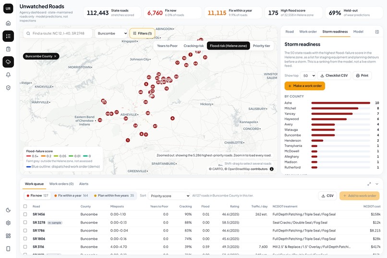Click map marker number 15
The width and height of the screenshot is (387, 258).
pyautogui.click(x=167, y=88)
